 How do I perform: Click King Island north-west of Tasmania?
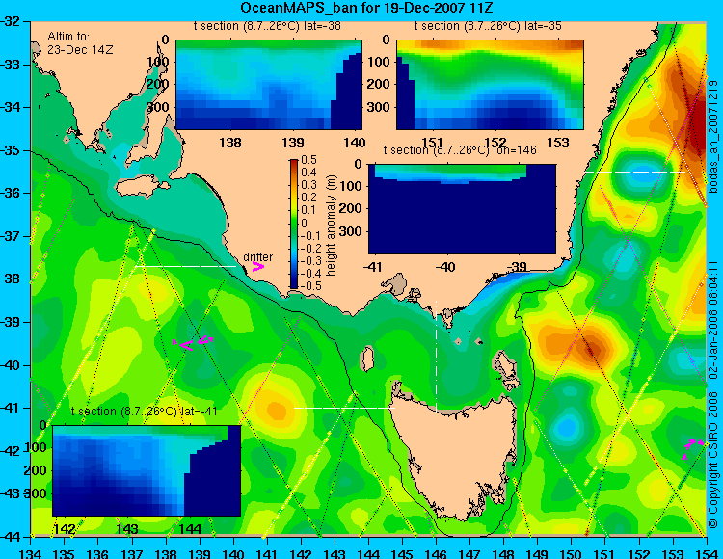[367, 359]
